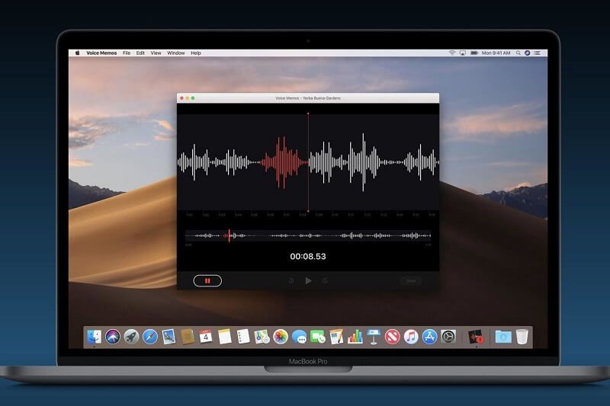Pause the recording with the red pause button
Screen dimensions: 610x406
click(207, 280)
